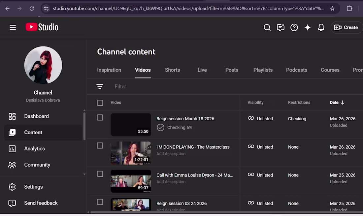Click the Analytics chart icon

point(12,149)
